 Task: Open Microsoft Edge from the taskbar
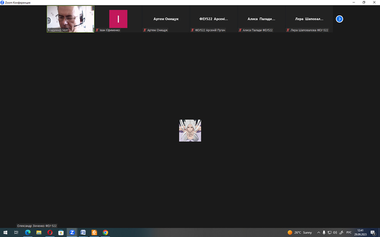(x=28, y=232)
